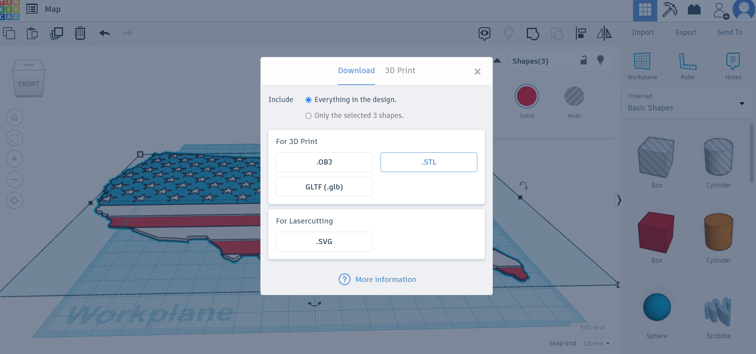
Task: Click the Duplicate and repeat icon
Action: 57,33
